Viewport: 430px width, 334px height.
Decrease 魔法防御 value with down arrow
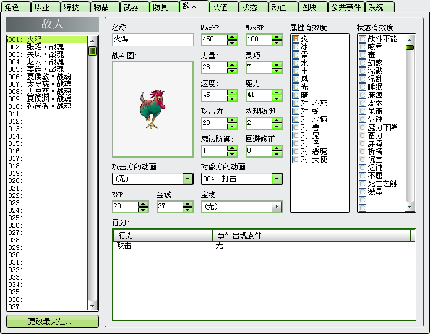point(232,154)
